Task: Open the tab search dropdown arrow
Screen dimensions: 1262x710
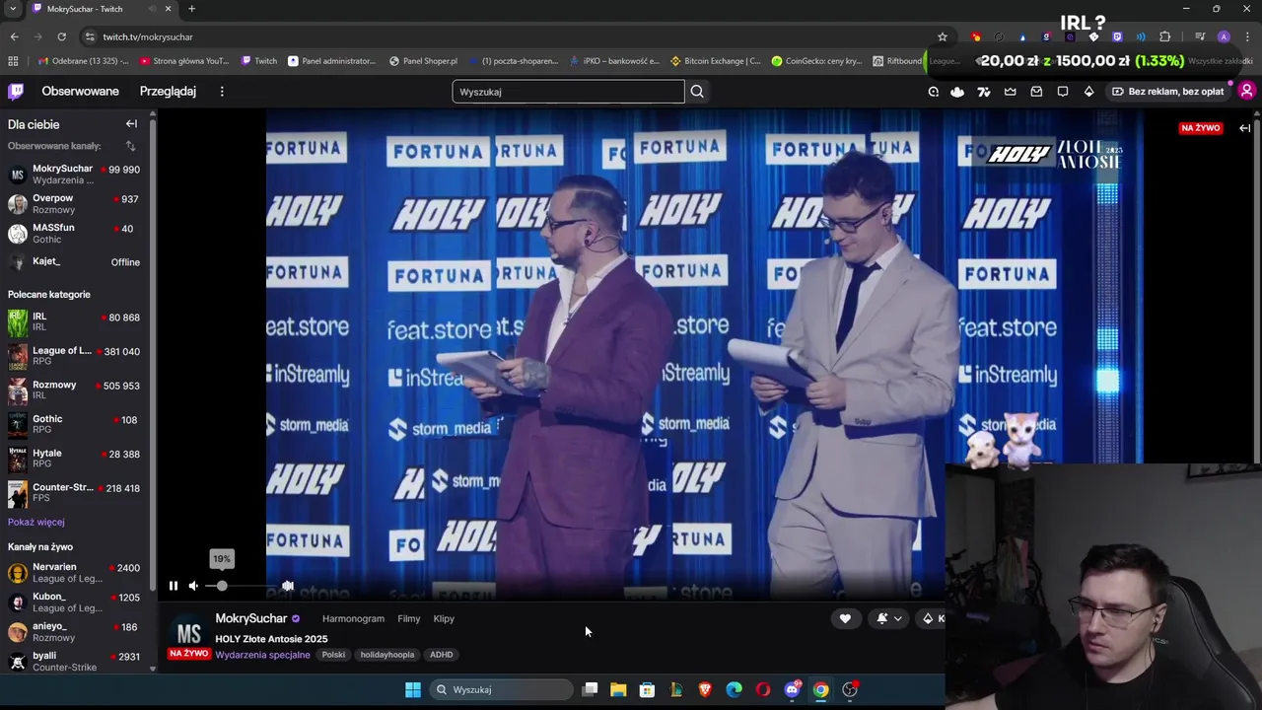Action: tap(13, 9)
